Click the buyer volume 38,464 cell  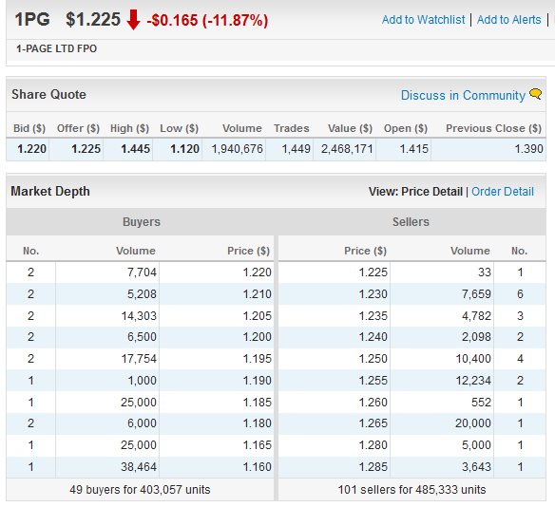coord(139,467)
